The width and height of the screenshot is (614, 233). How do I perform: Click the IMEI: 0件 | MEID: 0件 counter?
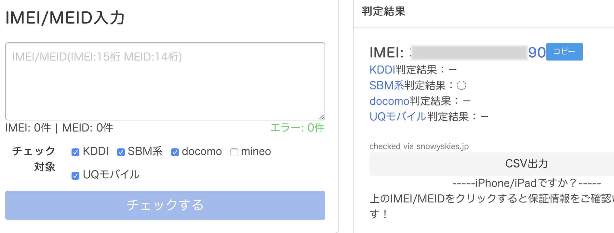59,128
